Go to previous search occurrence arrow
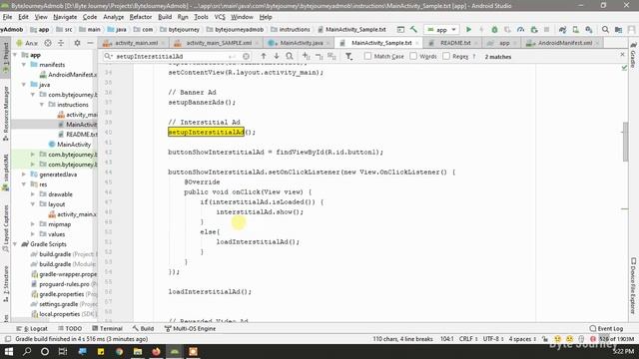This screenshot has width=639, height=359. click(x=264, y=56)
